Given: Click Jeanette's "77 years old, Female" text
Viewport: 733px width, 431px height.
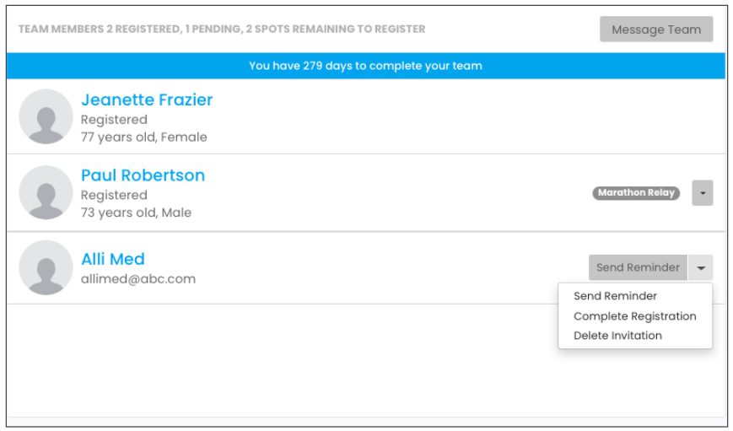Looking at the screenshot, I should point(143,137).
